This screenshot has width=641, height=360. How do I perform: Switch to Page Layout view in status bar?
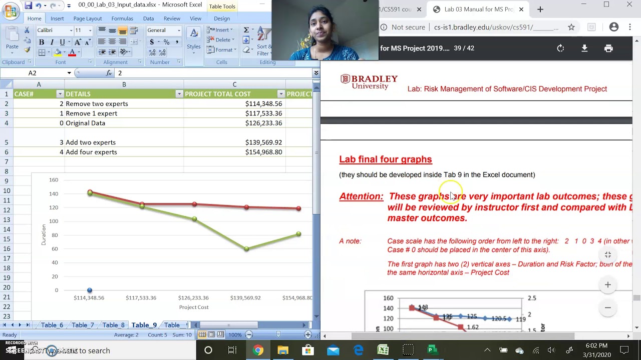212,334
